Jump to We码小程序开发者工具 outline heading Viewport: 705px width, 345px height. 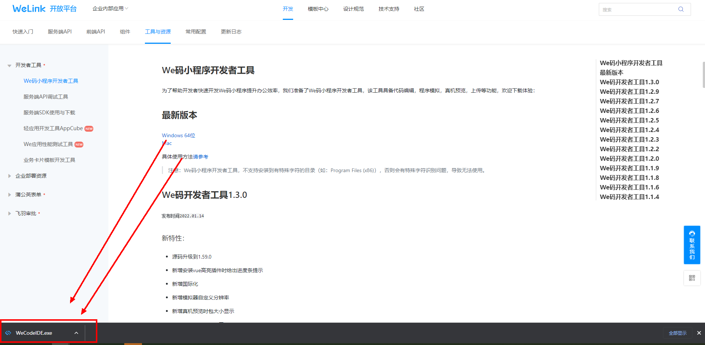coord(631,63)
